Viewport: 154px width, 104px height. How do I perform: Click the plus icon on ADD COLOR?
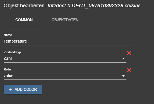pos(10,90)
